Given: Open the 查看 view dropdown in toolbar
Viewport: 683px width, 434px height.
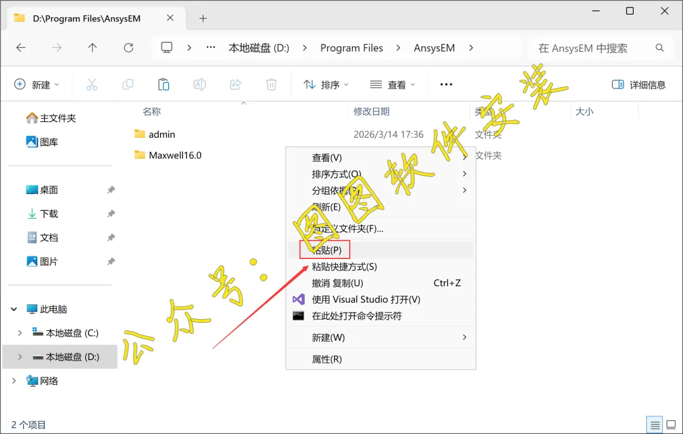Looking at the screenshot, I should point(392,85).
